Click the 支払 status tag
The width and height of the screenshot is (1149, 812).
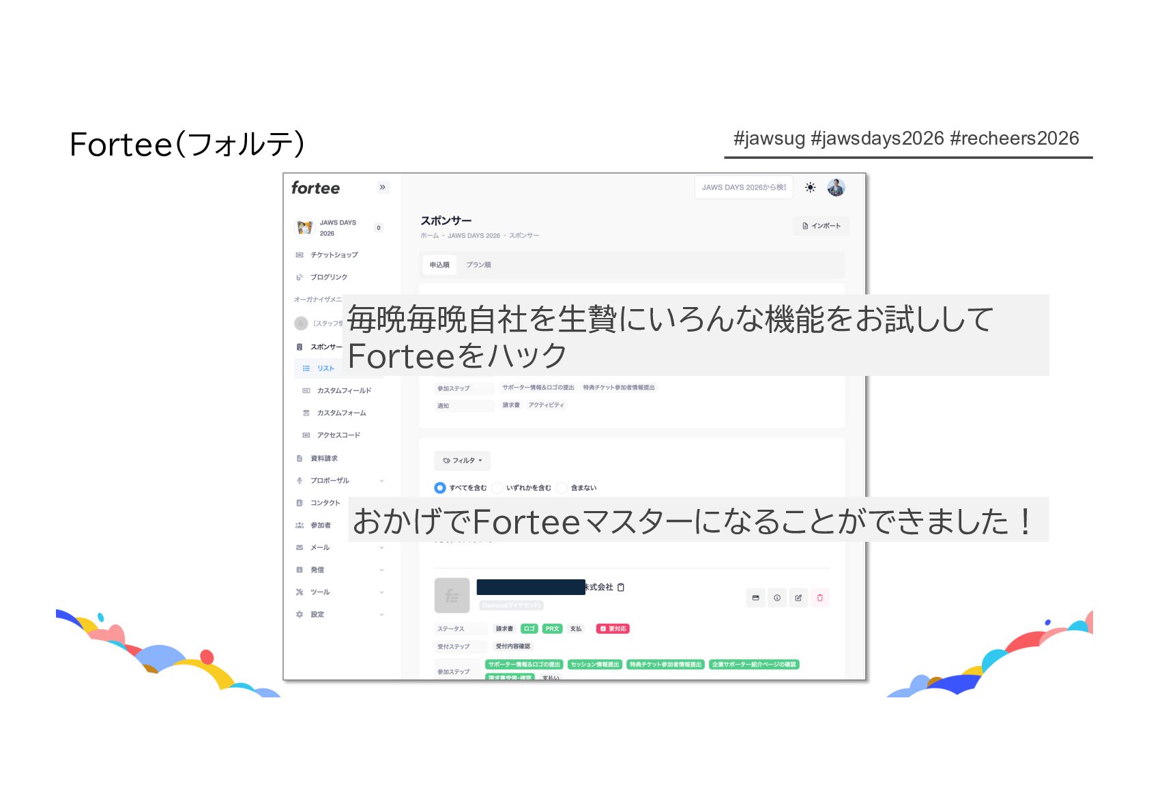(x=576, y=628)
